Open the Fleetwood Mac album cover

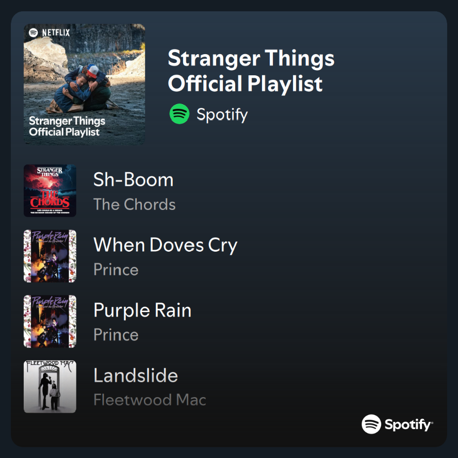50,386
